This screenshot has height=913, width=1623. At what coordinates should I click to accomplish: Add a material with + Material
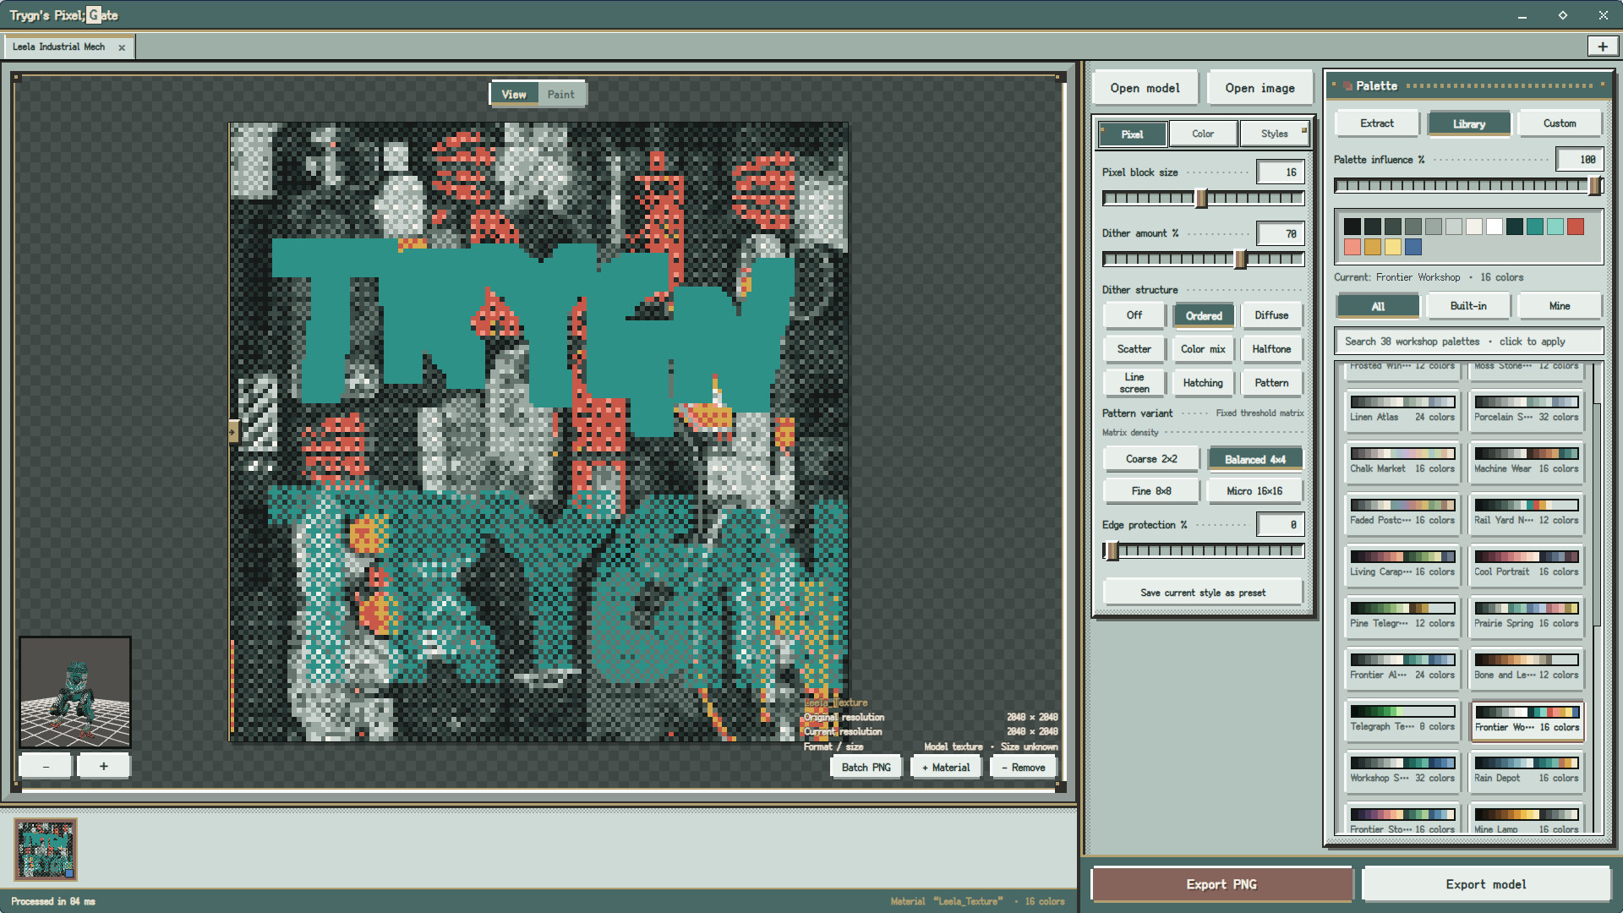(x=946, y=768)
